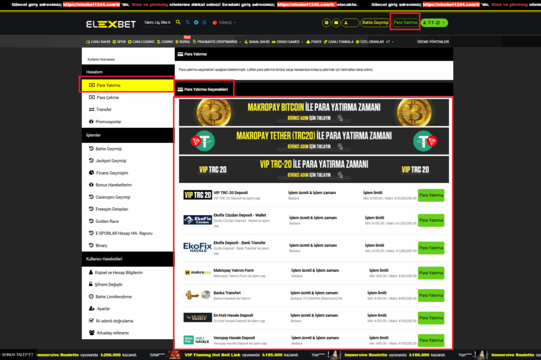The width and height of the screenshot is (541, 360).
Task: Open the Telegram icon in header
Action: [196, 23]
